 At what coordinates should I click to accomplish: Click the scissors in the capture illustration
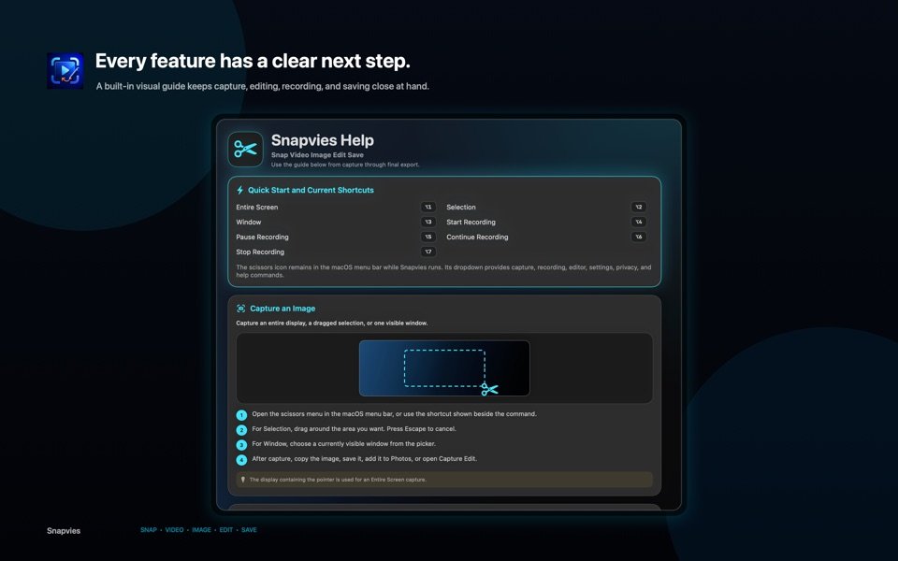[489, 389]
